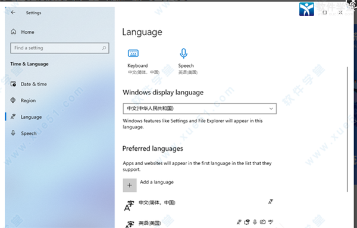Click the Home house icon

14,32
